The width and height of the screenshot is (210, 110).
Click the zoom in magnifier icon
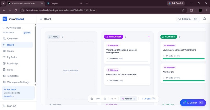tap(105, 99)
